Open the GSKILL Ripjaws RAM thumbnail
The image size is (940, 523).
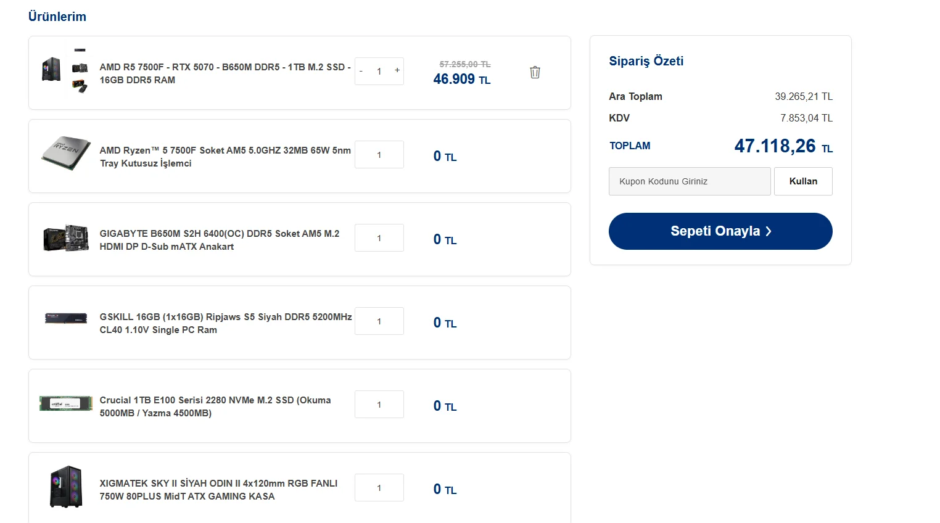(65, 318)
